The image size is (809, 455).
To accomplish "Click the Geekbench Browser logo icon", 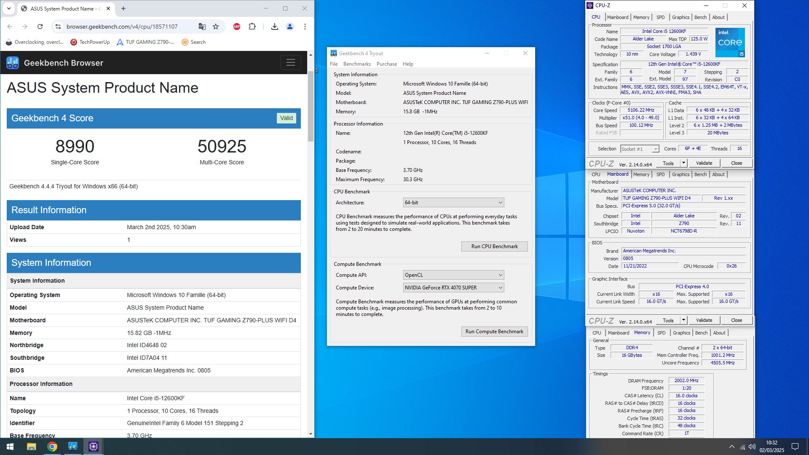I will pos(13,63).
